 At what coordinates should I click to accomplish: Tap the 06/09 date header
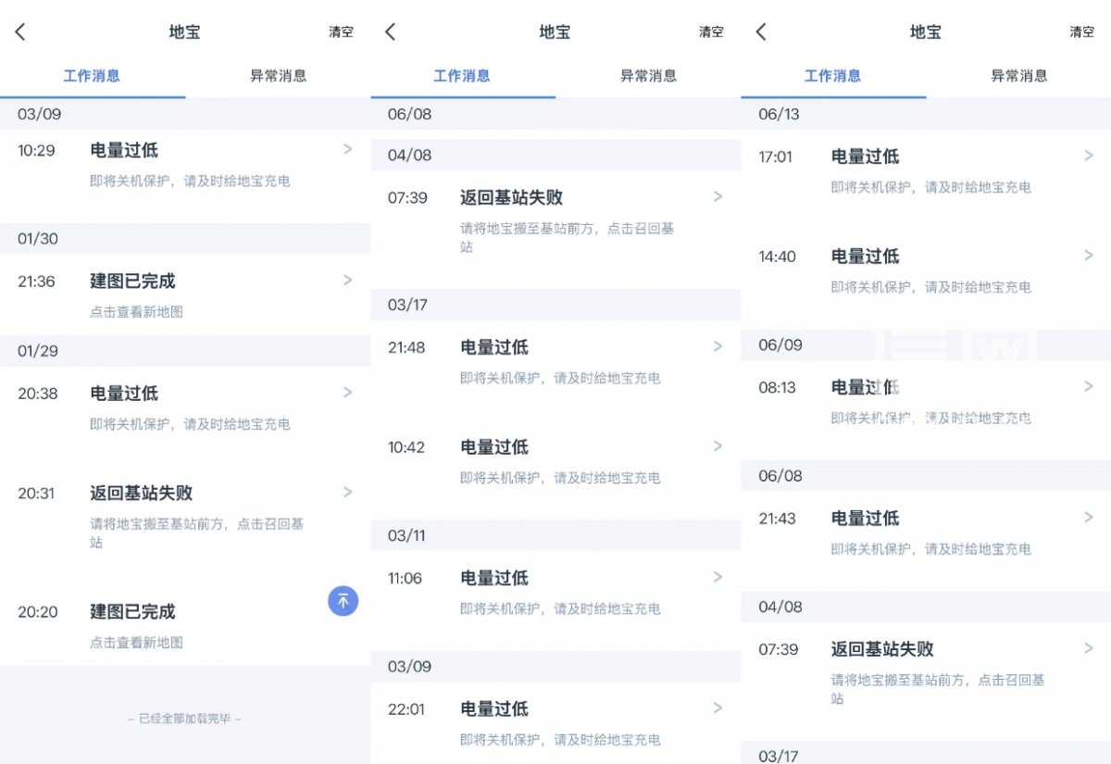pyautogui.click(x=780, y=344)
